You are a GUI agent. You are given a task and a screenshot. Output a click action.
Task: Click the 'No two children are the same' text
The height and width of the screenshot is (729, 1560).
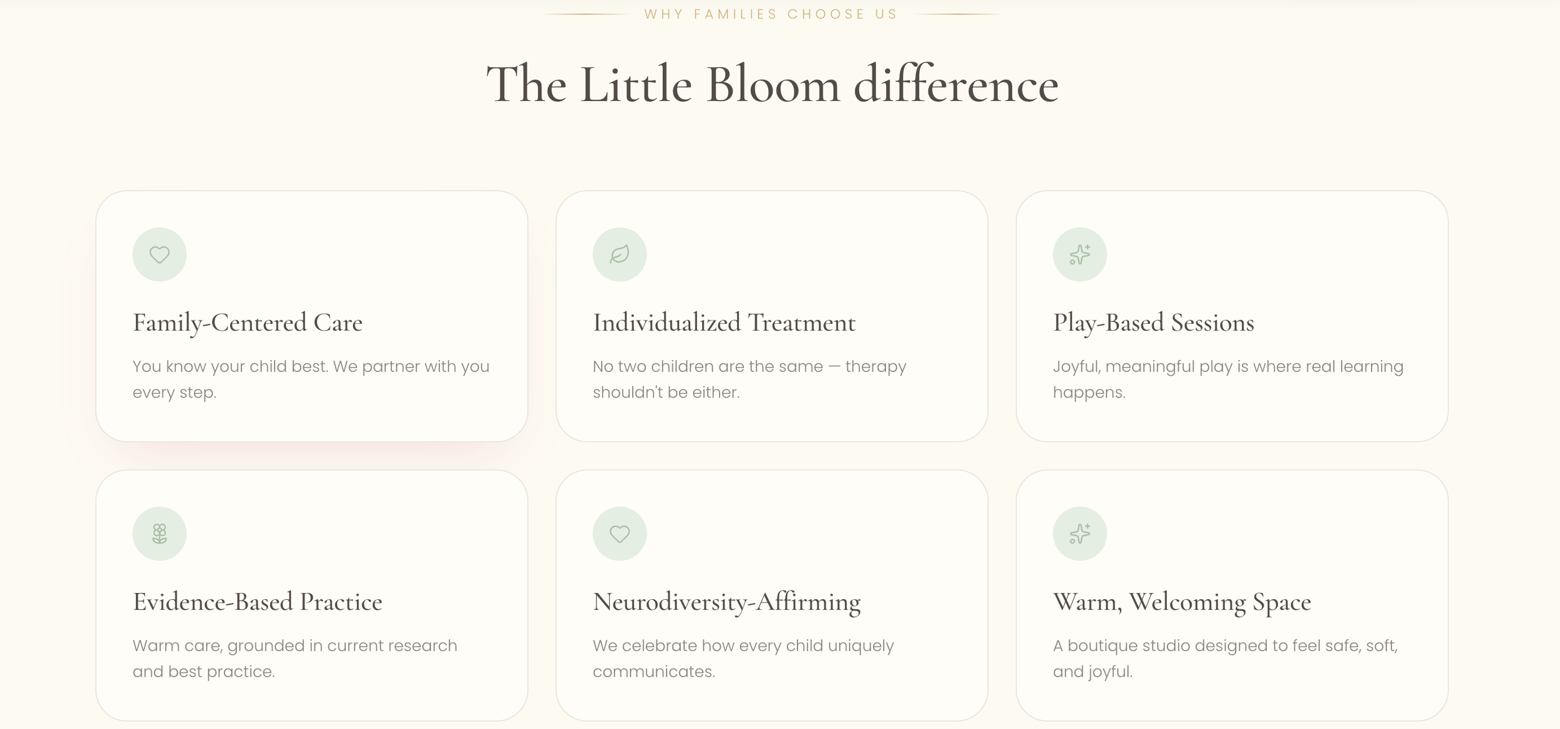point(749,379)
